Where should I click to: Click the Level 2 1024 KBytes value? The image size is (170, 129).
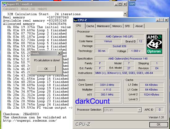[151, 94]
